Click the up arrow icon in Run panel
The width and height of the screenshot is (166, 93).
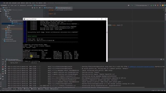click(x=5, y=62)
